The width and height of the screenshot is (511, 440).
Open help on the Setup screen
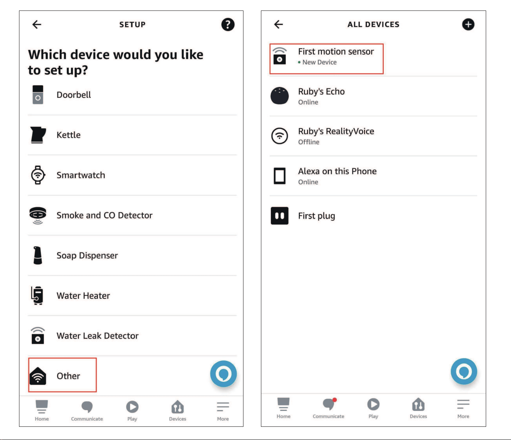point(228,24)
